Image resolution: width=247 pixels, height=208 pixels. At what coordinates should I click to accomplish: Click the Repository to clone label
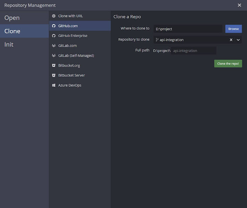(134, 39)
